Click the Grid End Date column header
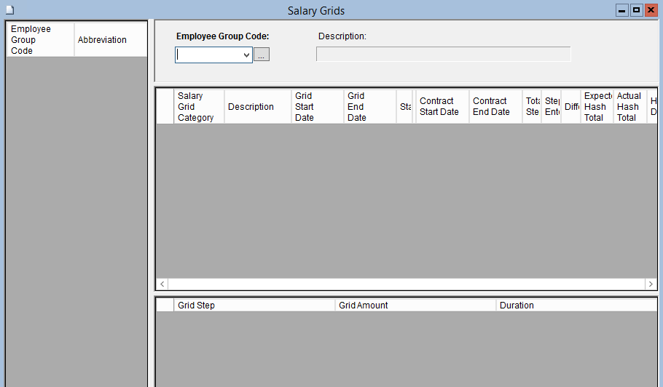 [369, 107]
